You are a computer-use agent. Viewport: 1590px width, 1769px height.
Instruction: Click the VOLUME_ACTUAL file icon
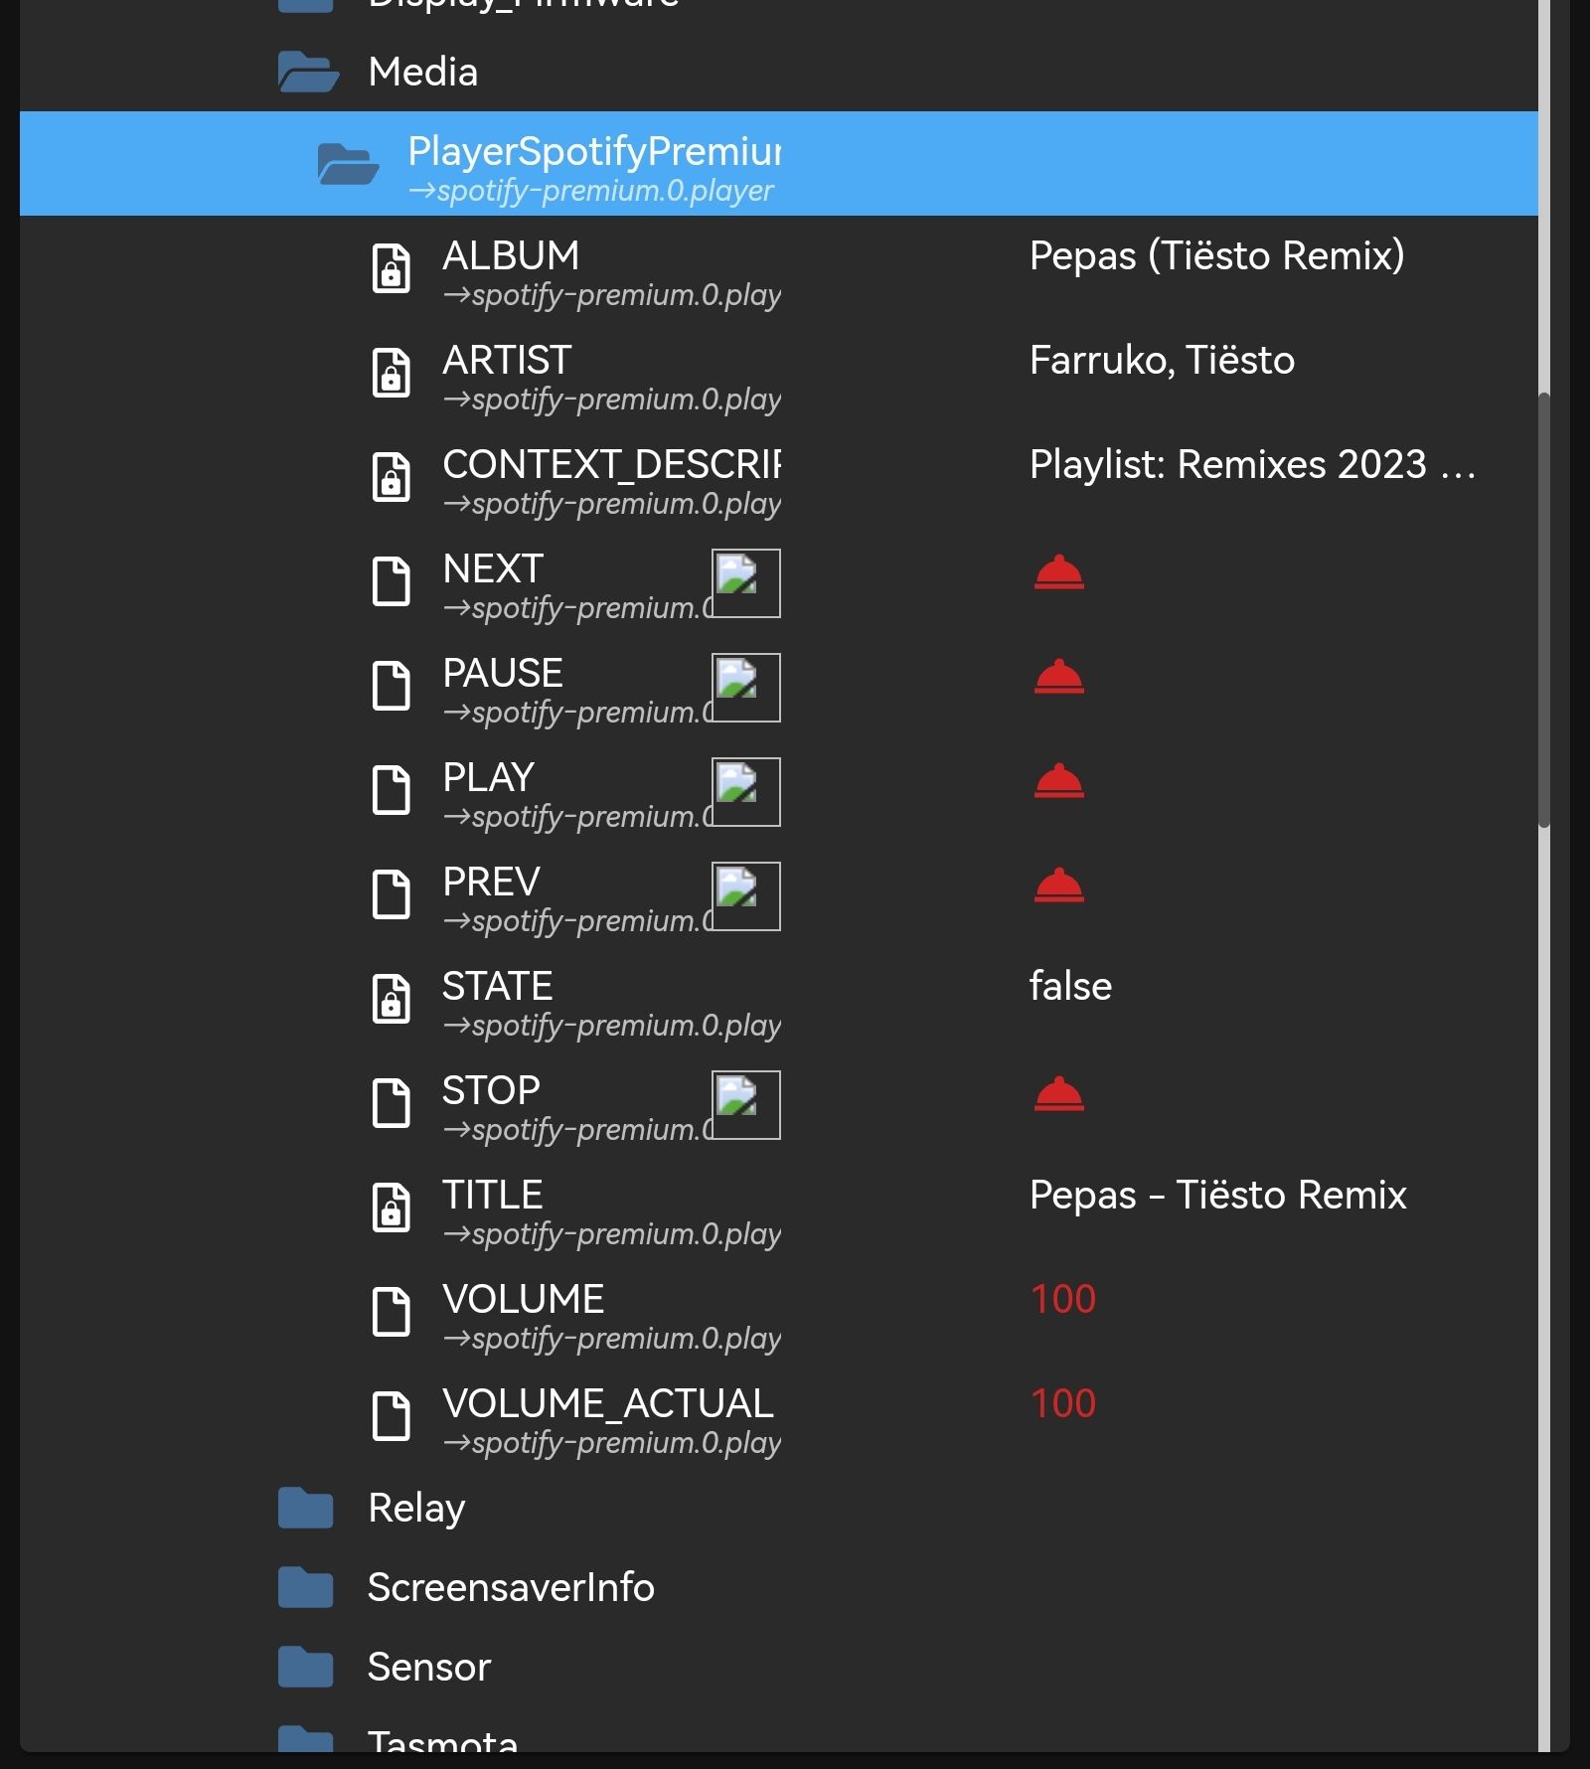(x=391, y=1416)
